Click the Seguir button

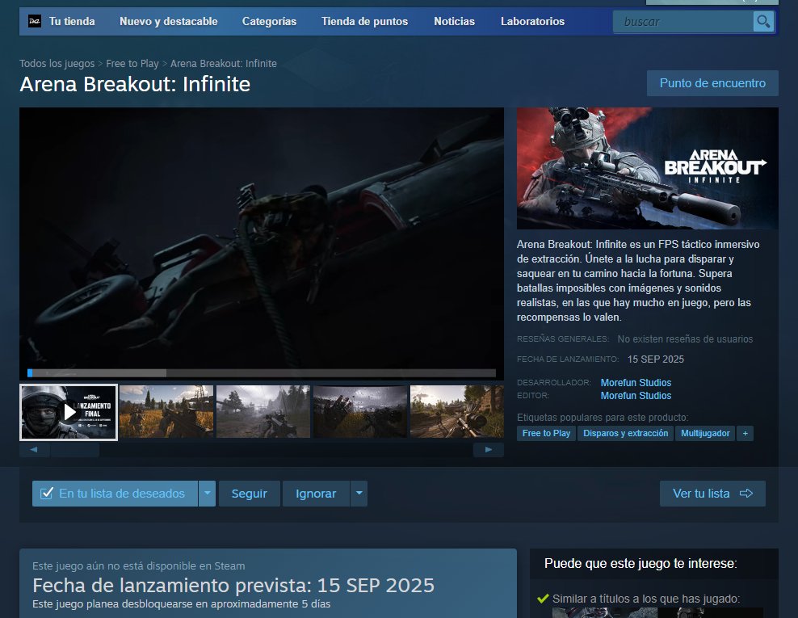(250, 494)
